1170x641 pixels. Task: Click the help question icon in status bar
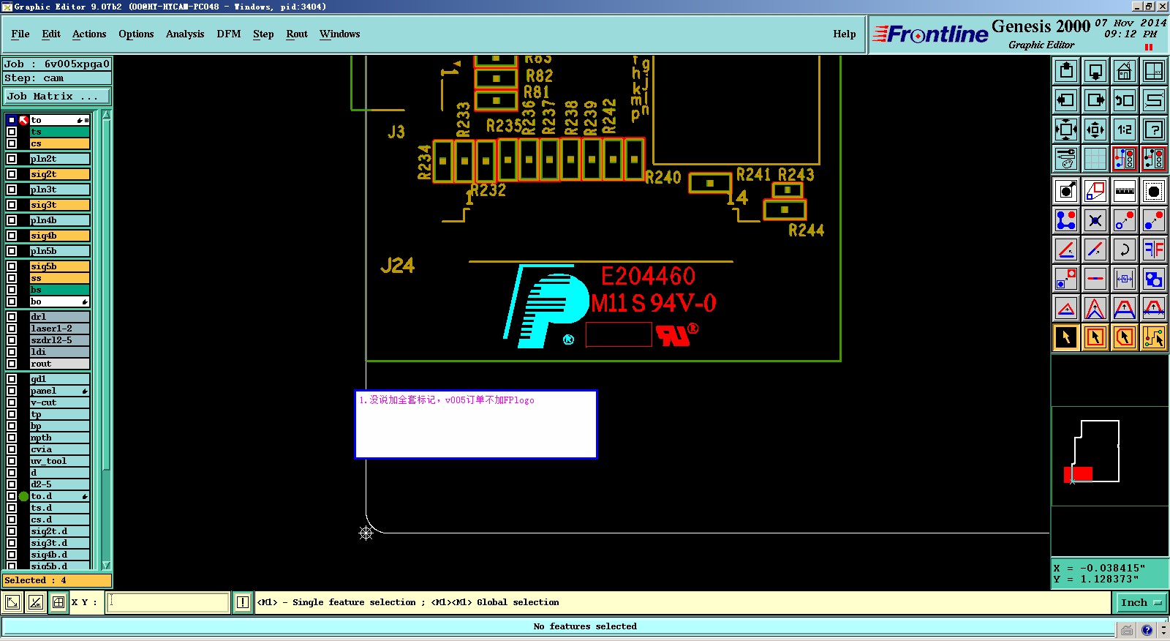(x=1147, y=630)
